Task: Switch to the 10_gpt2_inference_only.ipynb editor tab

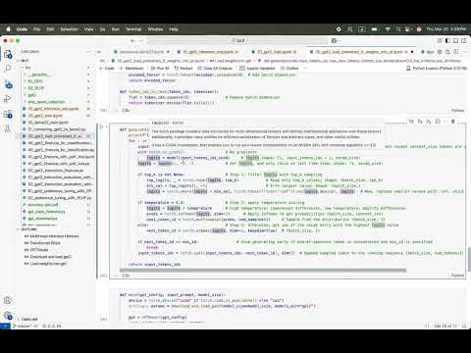Action: (x=208, y=52)
